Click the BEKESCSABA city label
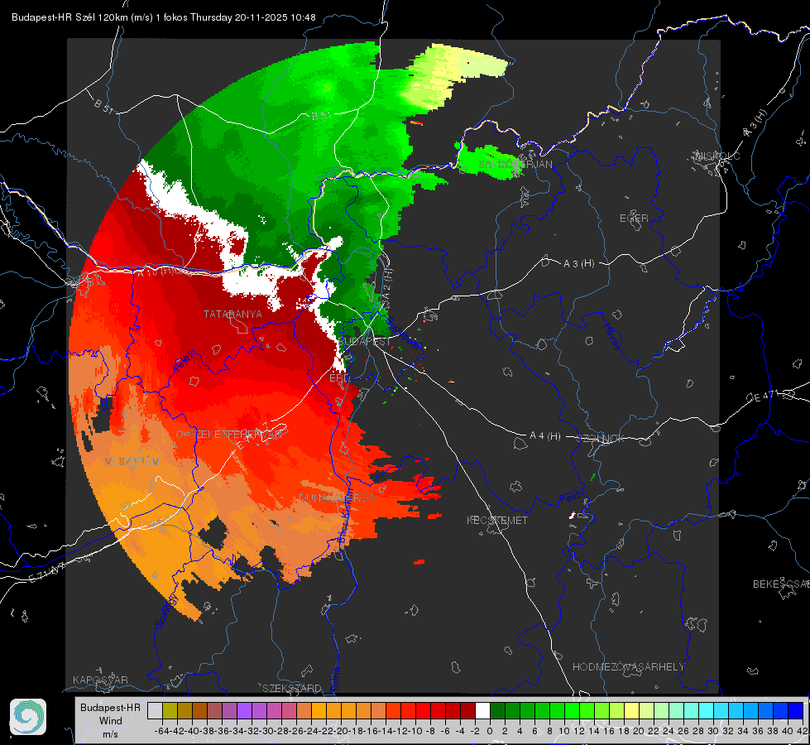The width and height of the screenshot is (810, 745). tap(781, 584)
